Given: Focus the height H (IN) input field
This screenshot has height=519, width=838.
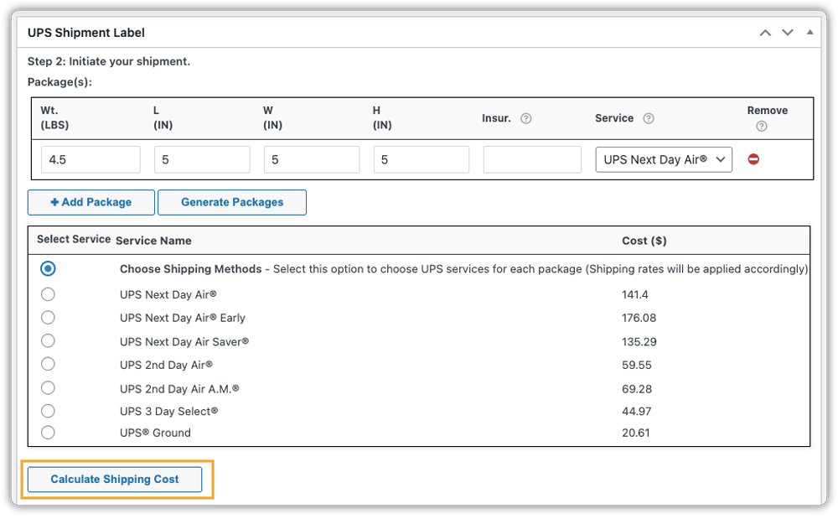Looking at the screenshot, I should point(422,160).
